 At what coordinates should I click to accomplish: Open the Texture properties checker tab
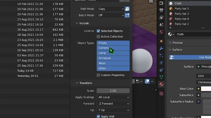(161, 93)
